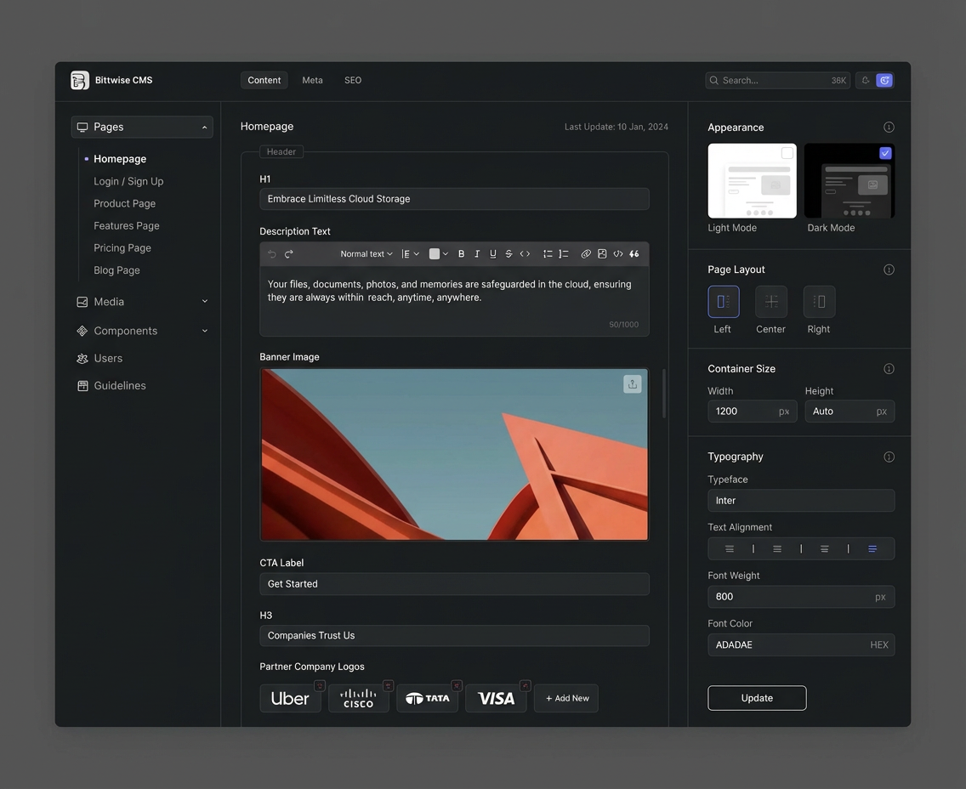Click the Bold formatting icon

pyautogui.click(x=461, y=254)
